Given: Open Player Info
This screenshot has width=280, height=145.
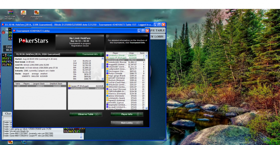Looking at the screenshot, I should (x=127, y=114).
